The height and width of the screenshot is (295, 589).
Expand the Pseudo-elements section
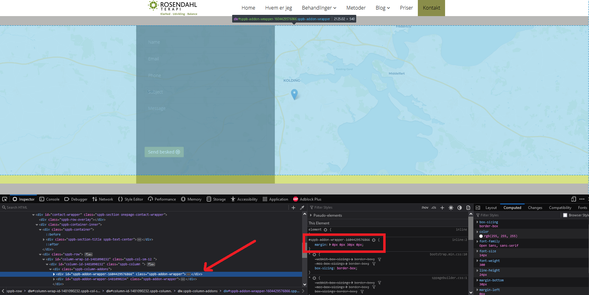pyautogui.click(x=311, y=215)
